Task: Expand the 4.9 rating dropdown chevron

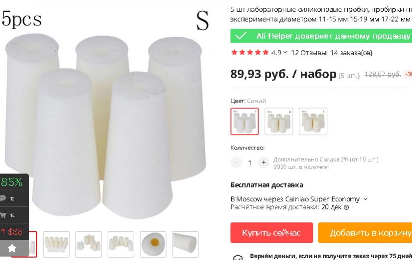Action: coord(285,52)
